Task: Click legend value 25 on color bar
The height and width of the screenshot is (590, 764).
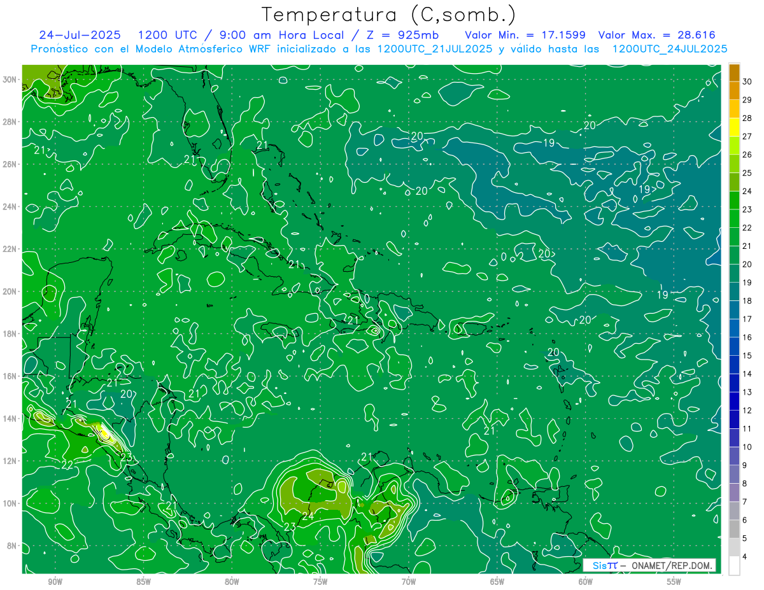Action: 747,172
